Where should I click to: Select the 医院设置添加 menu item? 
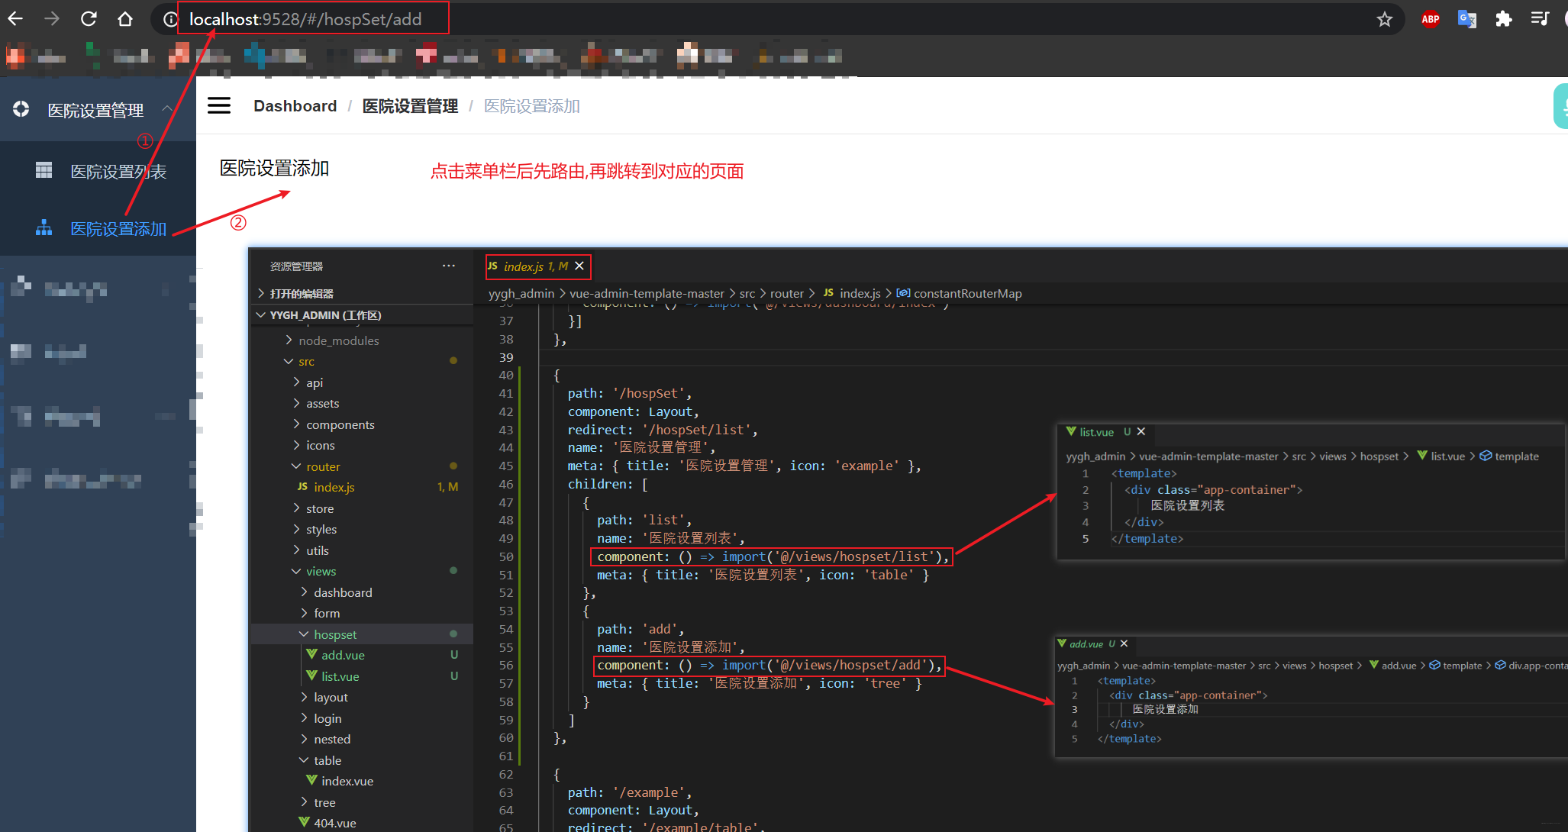tap(118, 229)
